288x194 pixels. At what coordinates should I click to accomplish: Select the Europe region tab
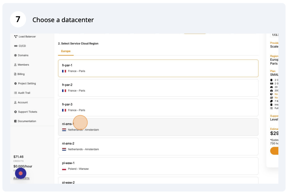point(66,51)
